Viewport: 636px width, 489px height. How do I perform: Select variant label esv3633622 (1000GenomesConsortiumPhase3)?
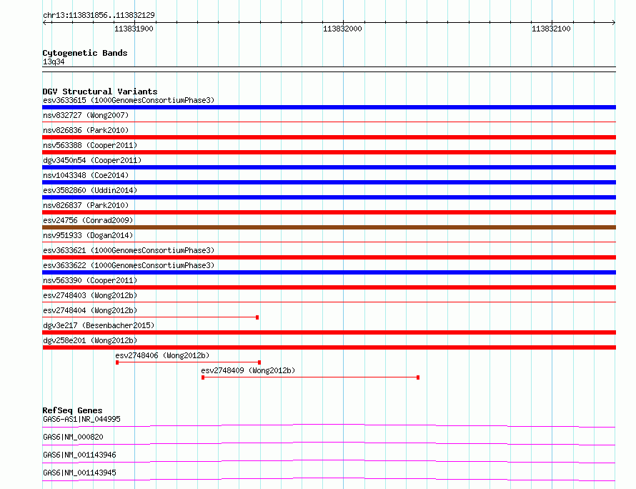[129, 265]
